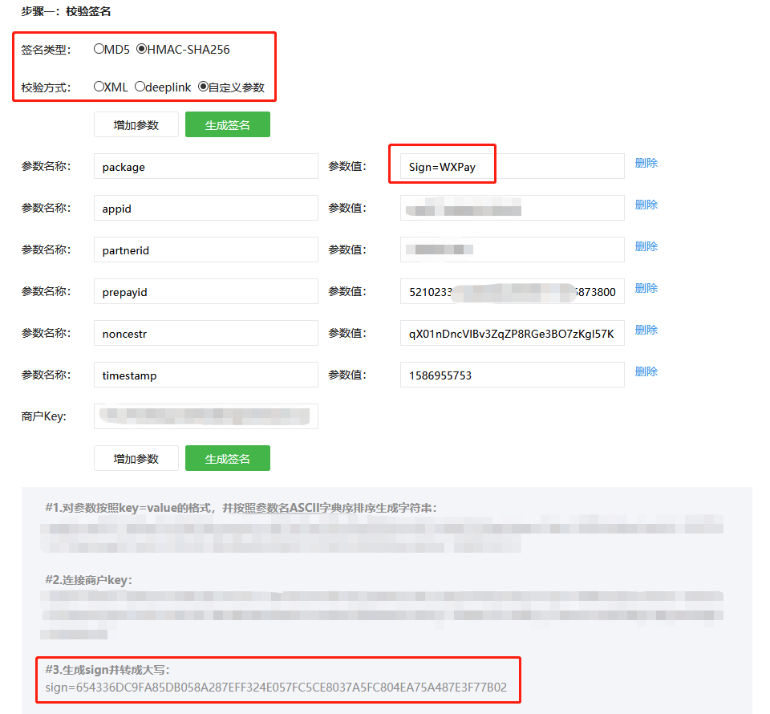Click 删除 next to the appid row
770x714 pixels.
(x=646, y=205)
